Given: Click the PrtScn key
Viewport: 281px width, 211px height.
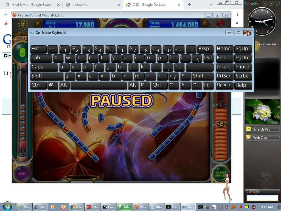Looking at the screenshot, I should tap(224, 76).
